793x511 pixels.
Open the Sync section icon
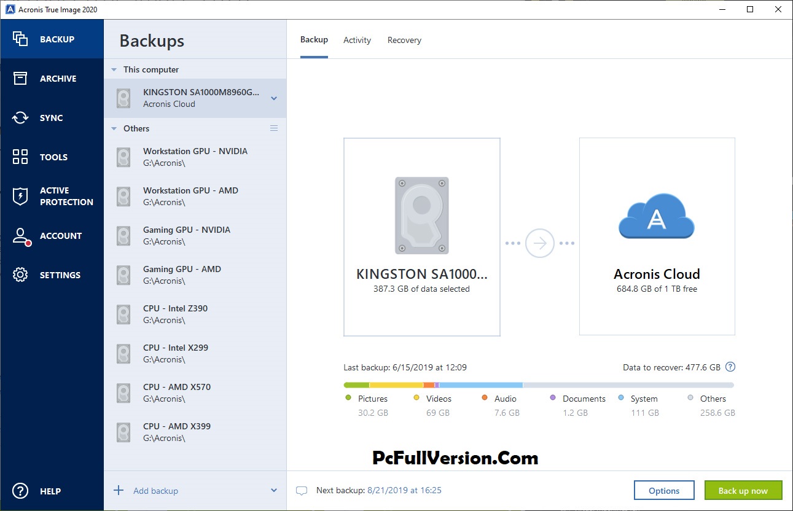click(20, 118)
